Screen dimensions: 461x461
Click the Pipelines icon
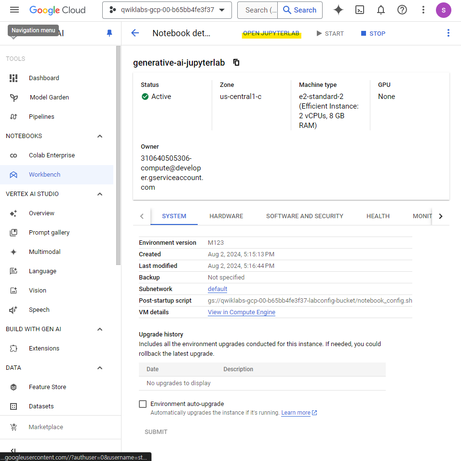(x=14, y=116)
